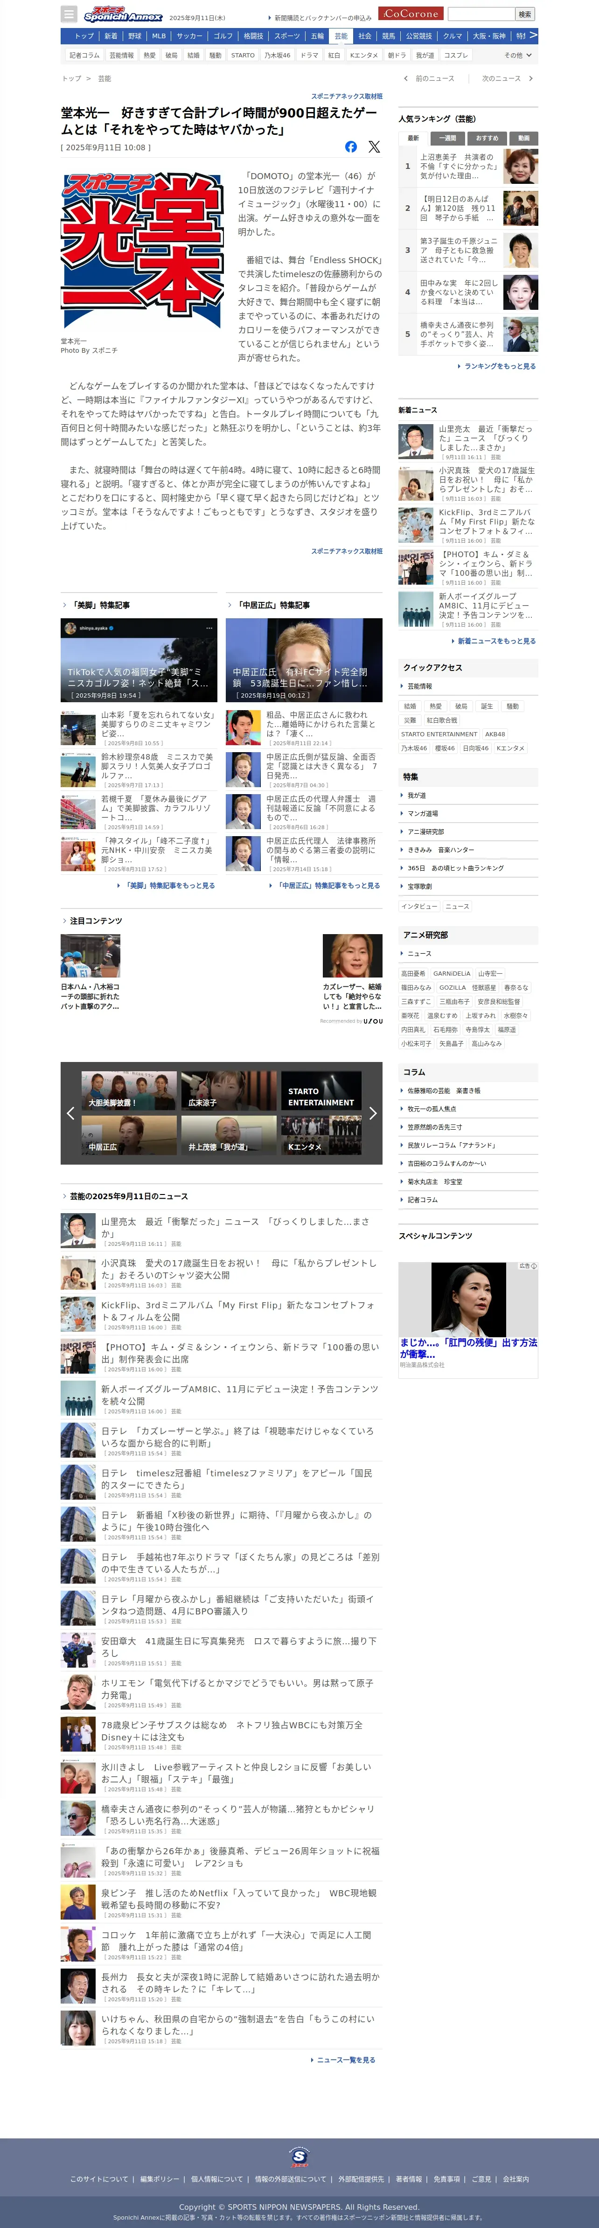The image size is (599, 2228).
Task: Click 個人情報について in footer
Action: [217, 2179]
